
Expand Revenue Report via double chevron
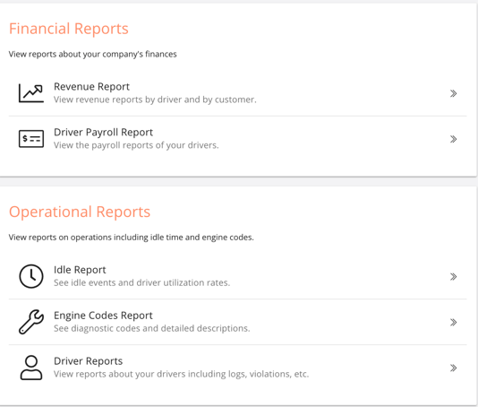click(x=453, y=93)
